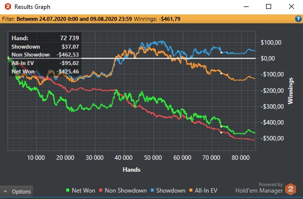This screenshot has height=199, width=303.
Task: Click the 80 000 hands axis label
Action: tap(241, 158)
